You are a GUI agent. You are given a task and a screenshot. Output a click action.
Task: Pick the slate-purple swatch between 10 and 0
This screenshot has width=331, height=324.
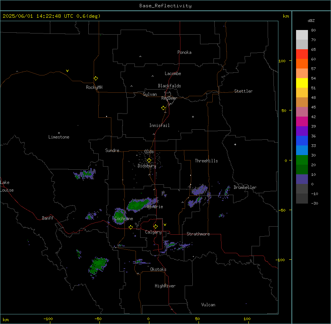point(302,179)
